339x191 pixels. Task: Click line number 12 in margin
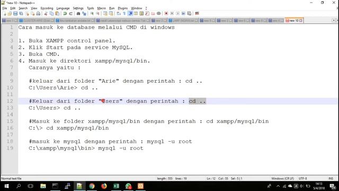(x=10, y=101)
